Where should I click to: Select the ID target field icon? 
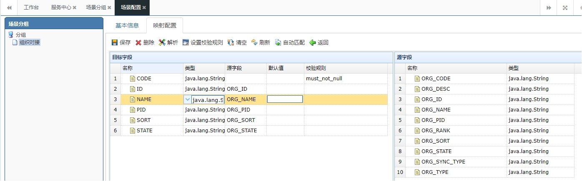coord(133,89)
